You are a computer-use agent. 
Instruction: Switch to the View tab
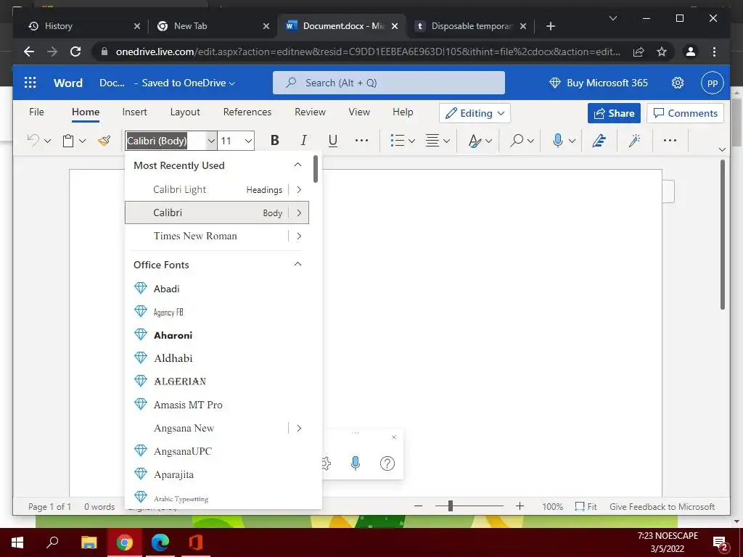point(359,112)
